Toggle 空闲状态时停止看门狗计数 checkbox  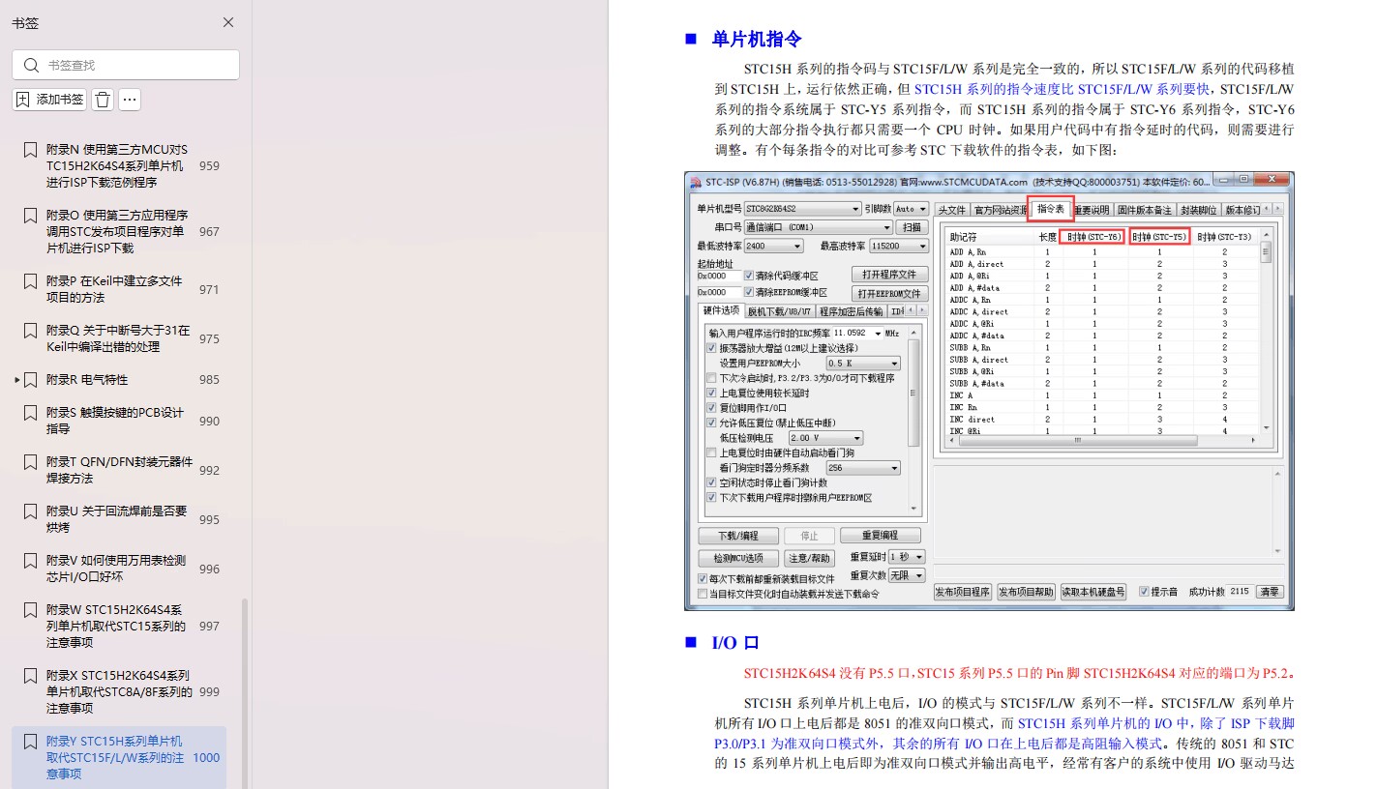712,482
